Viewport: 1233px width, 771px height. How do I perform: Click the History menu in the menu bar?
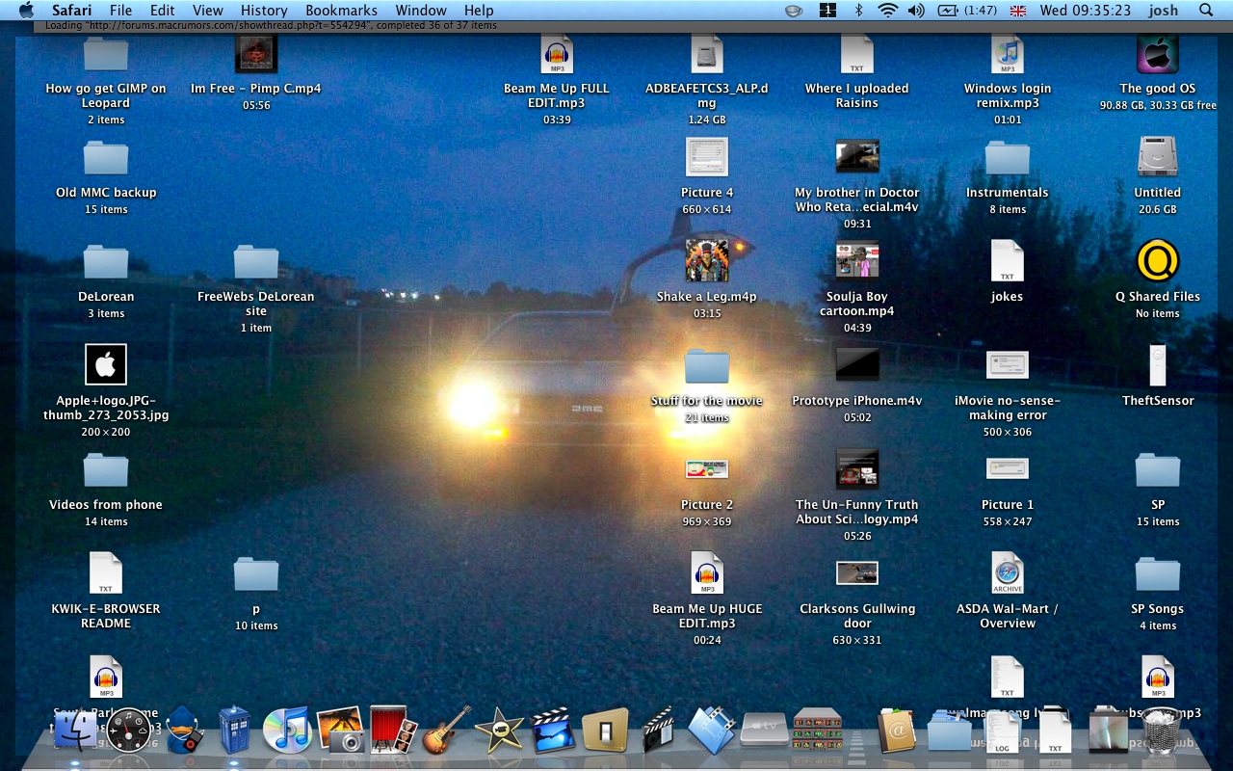click(264, 11)
